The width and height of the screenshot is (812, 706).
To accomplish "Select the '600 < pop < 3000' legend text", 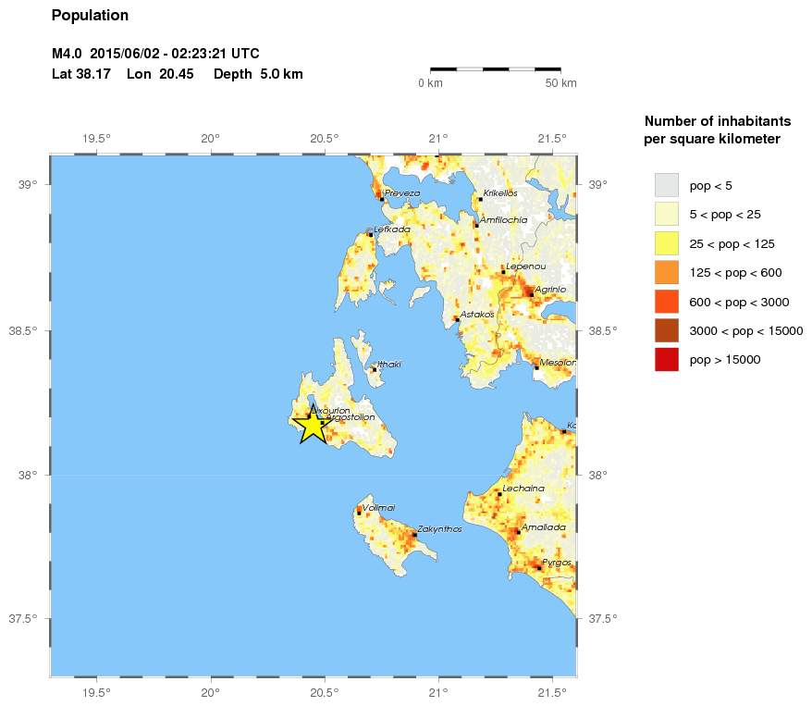I will point(739,302).
